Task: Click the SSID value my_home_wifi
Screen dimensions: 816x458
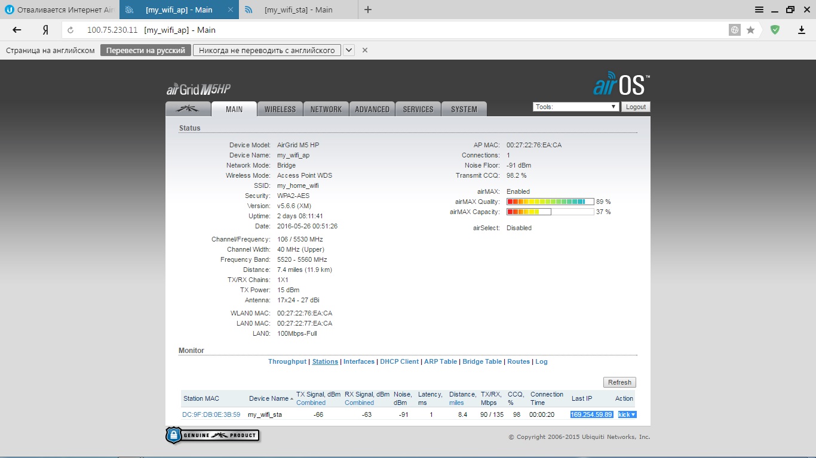Action: click(x=297, y=185)
